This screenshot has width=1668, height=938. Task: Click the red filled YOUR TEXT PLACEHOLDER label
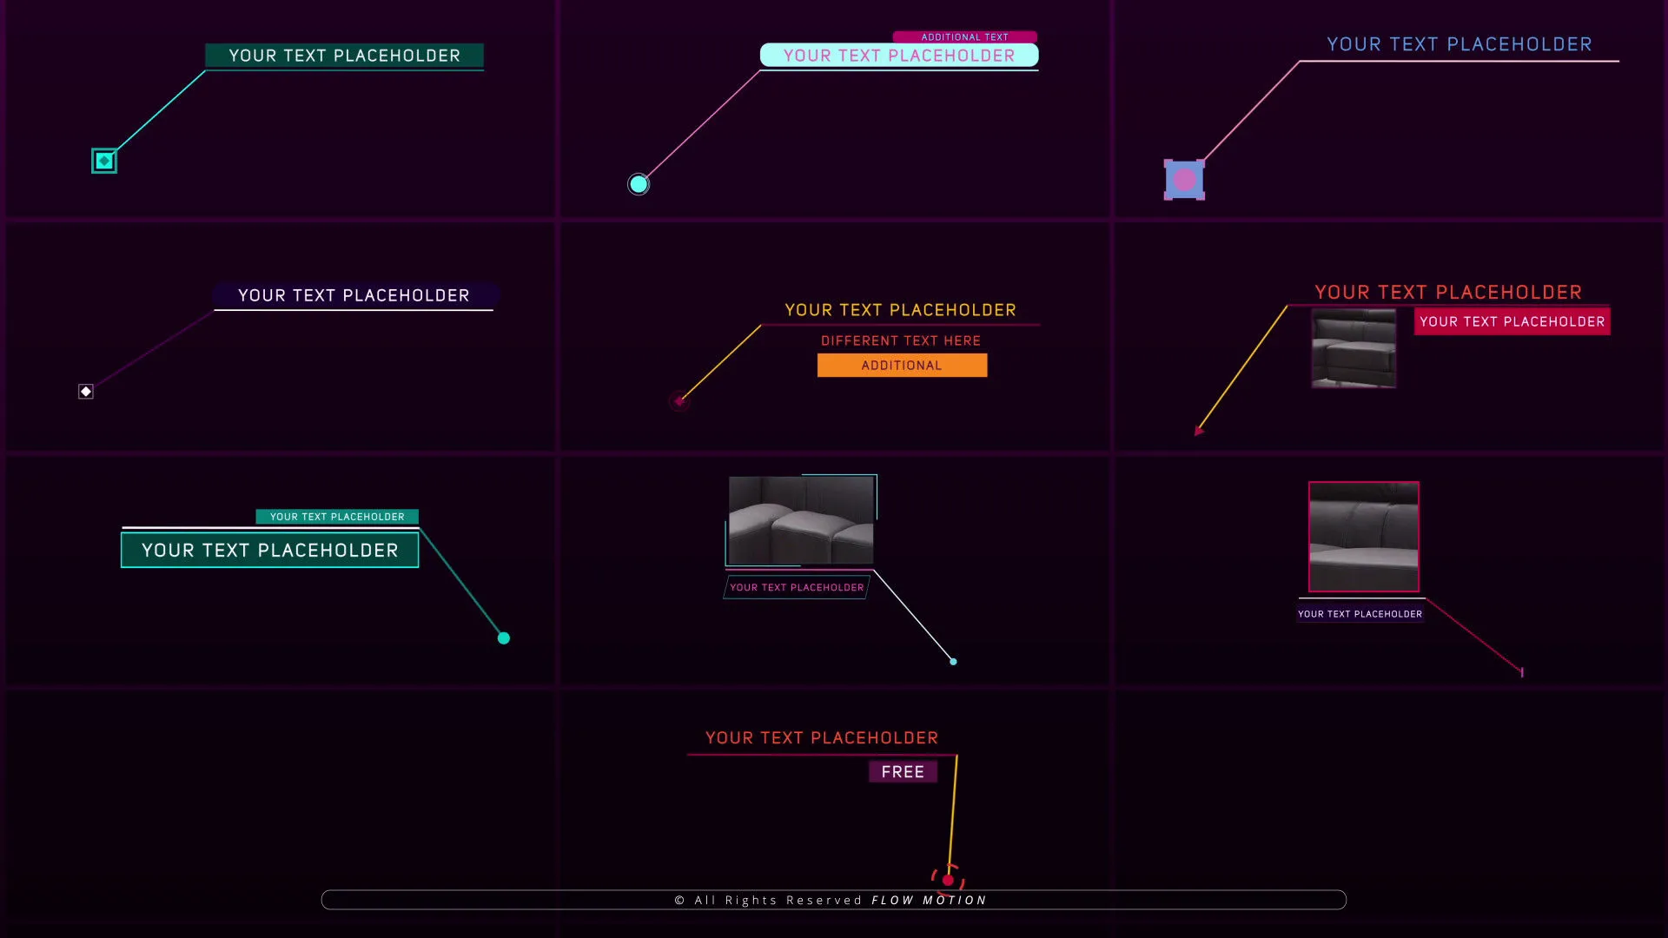[x=1512, y=321]
